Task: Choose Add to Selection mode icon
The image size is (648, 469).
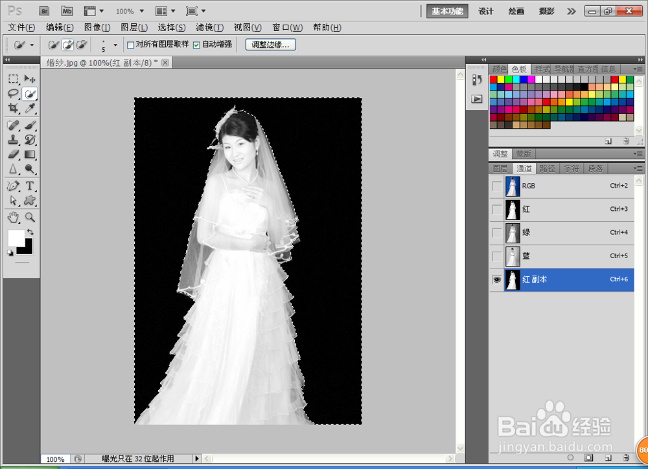Action: tap(68, 45)
